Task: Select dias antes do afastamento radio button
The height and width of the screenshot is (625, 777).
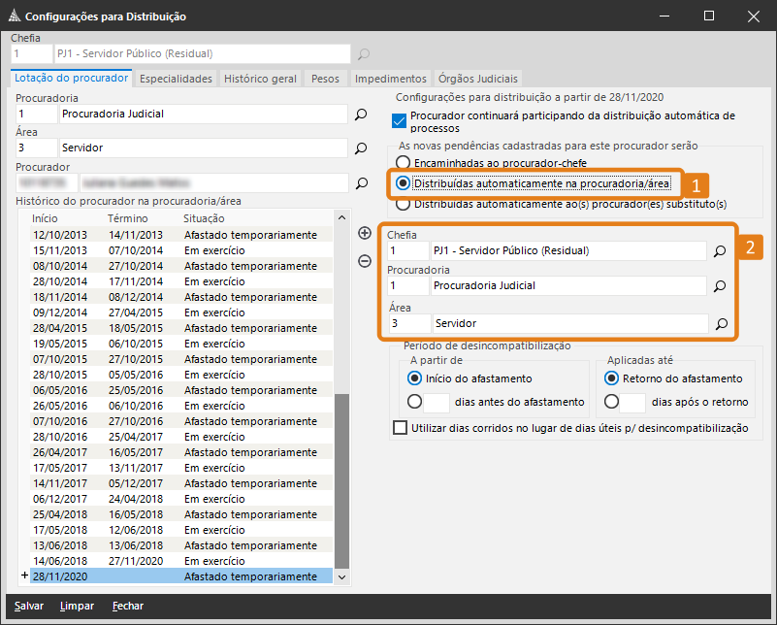Action: [x=415, y=401]
